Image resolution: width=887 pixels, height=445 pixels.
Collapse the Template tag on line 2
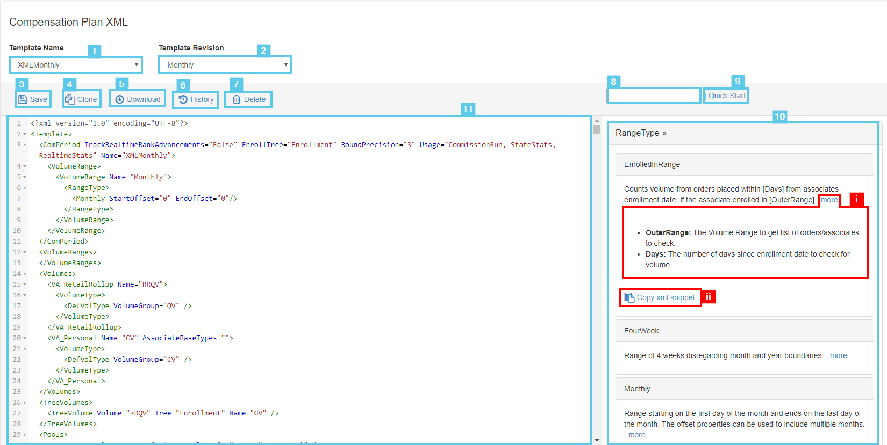pos(25,134)
